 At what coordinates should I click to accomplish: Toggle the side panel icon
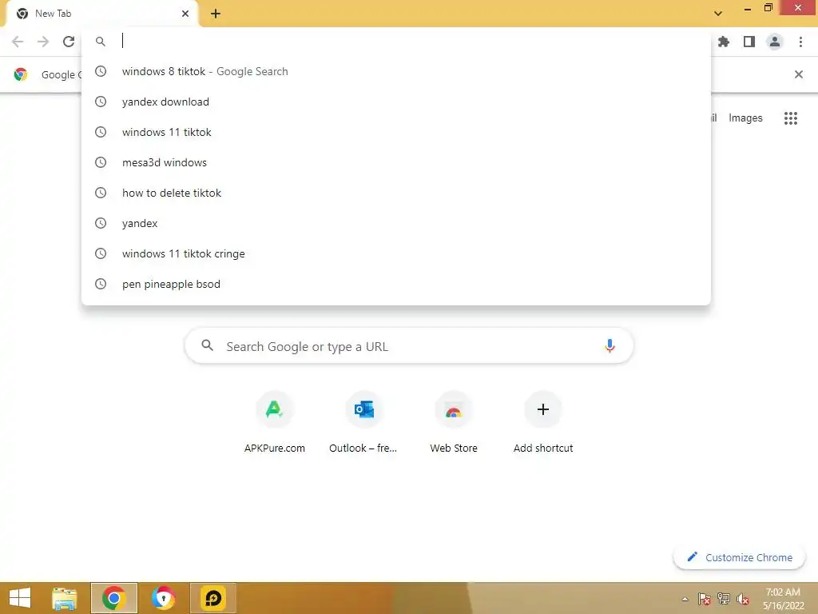pos(749,42)
